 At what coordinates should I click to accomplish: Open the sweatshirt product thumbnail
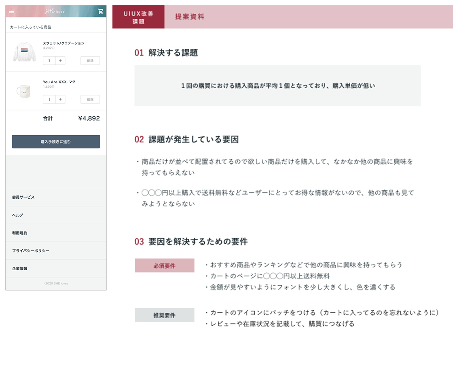coord(24,52)
